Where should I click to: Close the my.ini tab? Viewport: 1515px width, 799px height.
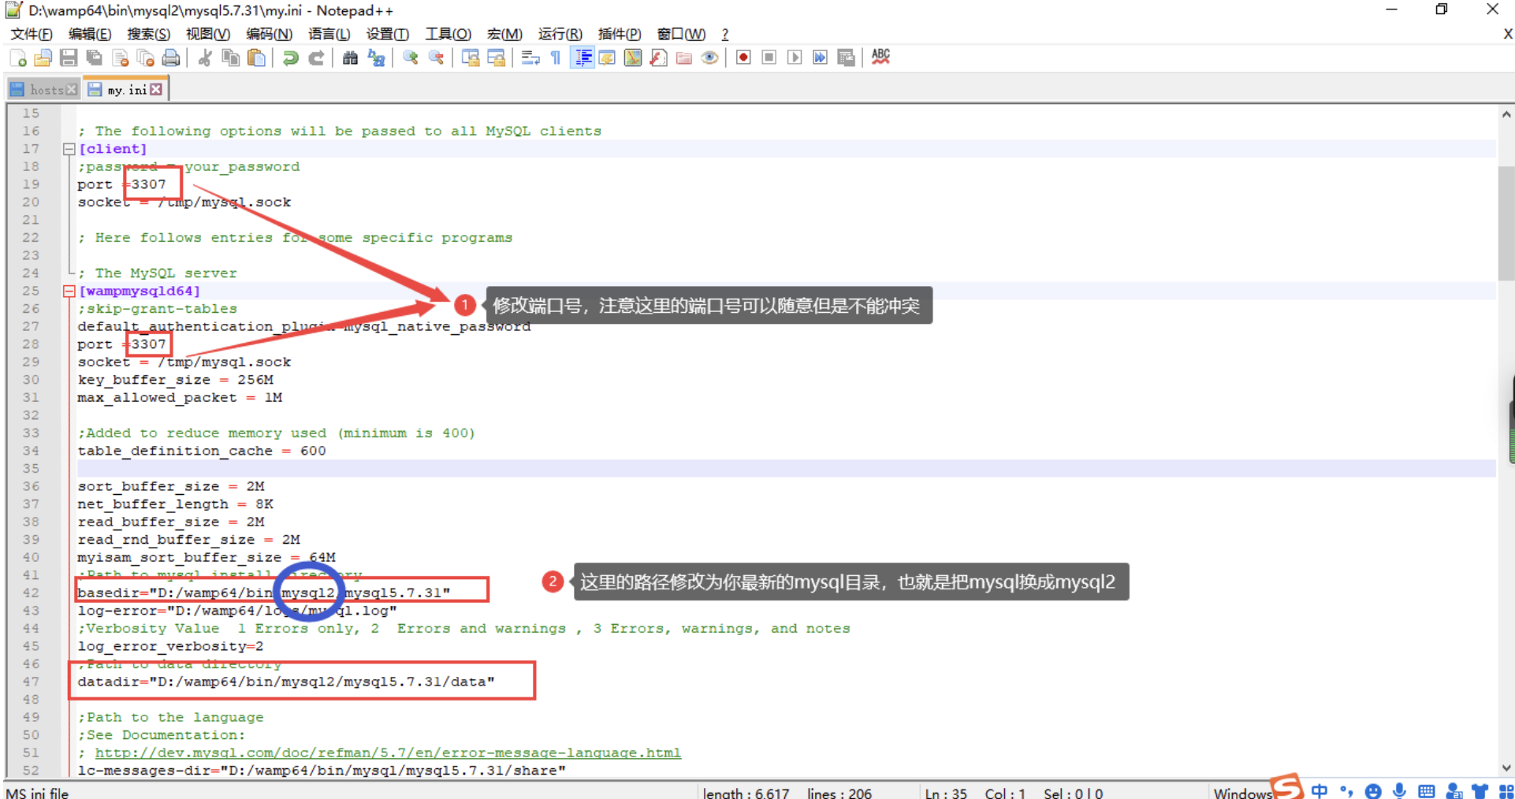point(156,90)
